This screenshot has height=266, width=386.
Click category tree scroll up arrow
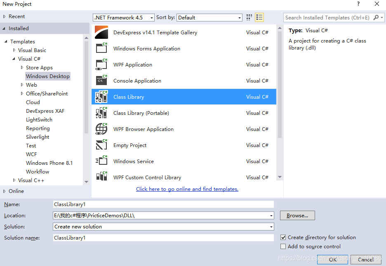coord(86,38)
